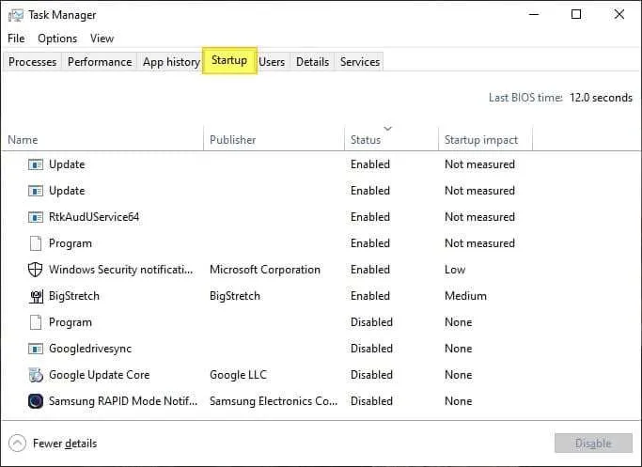Click the Fewer details link
642x467 pixels.
(x=65, y=444)
